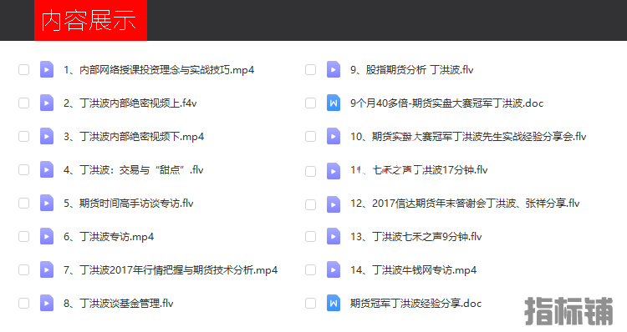
Task: Click video icon for 丁洪波内部绝密视频下.mp4
Action: pos(47,137)
